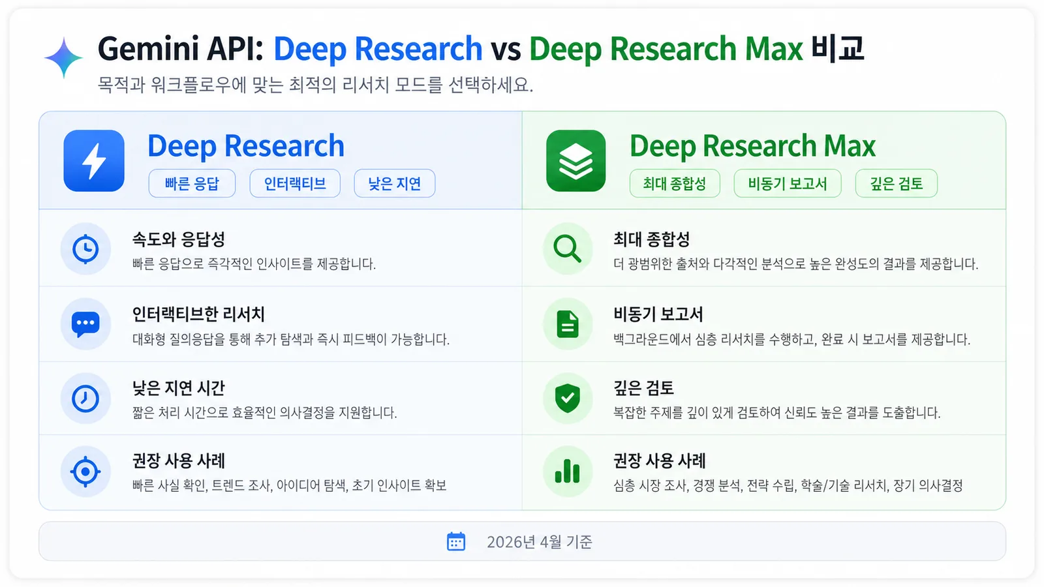Click the green Deep Research Max column heading
Image resolution: width=1044 pixels, height=587 pixels.
click(752, 146)
